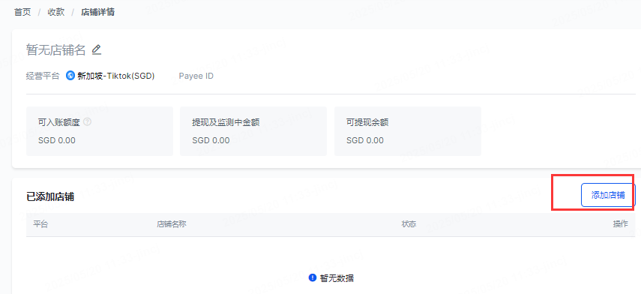This screenshot has height=294, width=641.
Task: Click the 平台 column header
Action: coord(40,224)
